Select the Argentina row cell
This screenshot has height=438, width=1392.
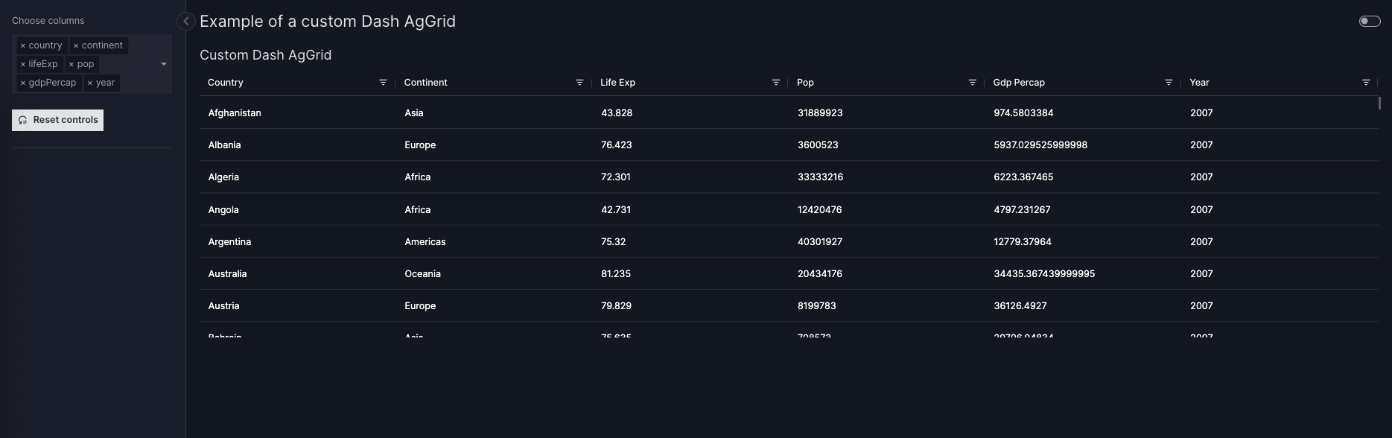[229, 242]
